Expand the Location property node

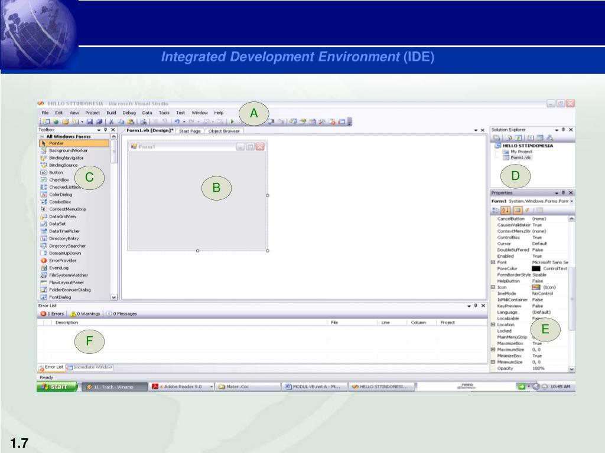pos(493,324)
